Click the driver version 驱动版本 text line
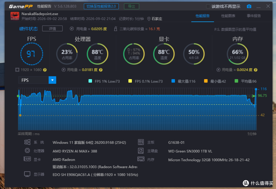Screen dimensions: 276x189 (95, 167)
